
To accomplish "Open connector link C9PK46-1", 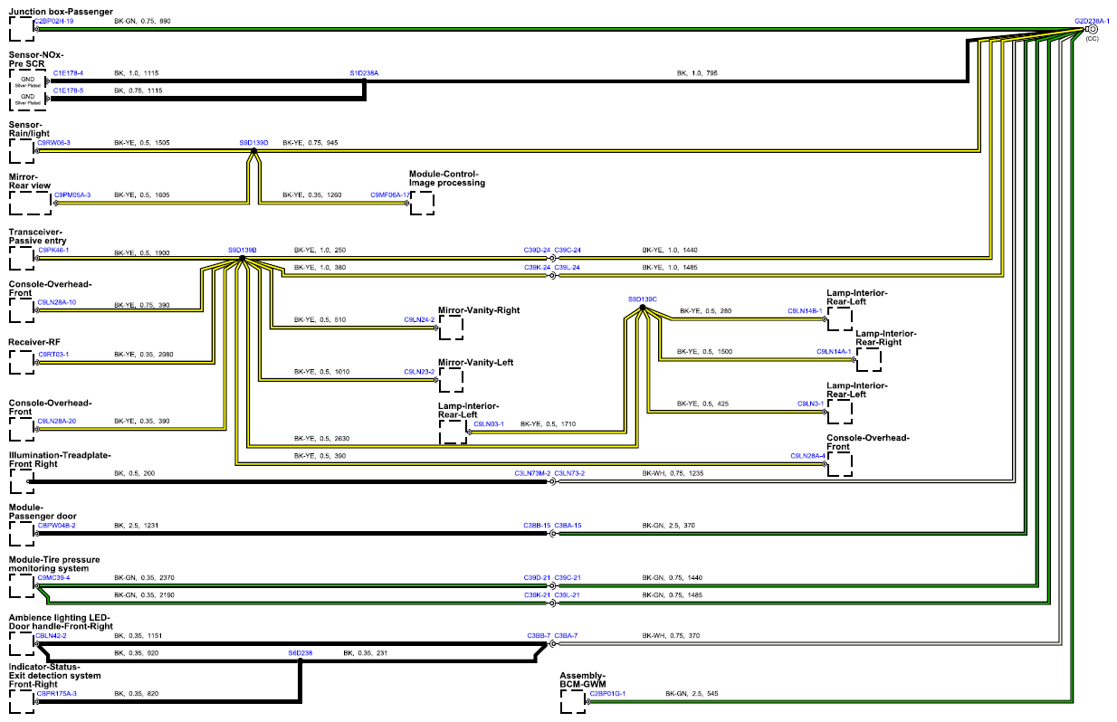I will [53, 250].
